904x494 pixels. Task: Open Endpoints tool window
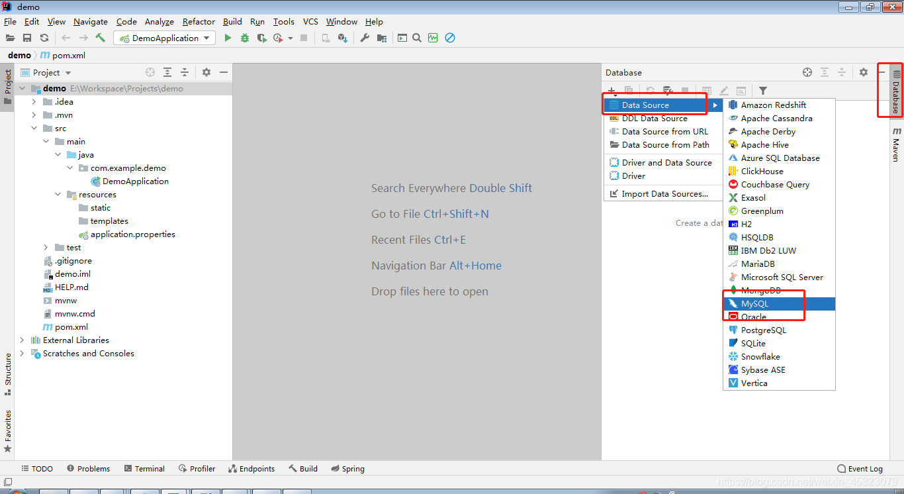pos(251,468)
